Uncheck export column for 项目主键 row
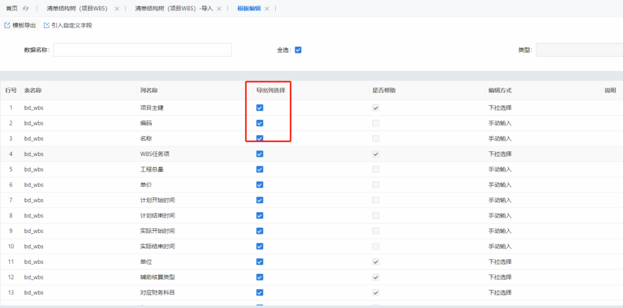Image resolution: width=623 pixels, height=308 pixels. pyautogui.click(x=260, y=108)
